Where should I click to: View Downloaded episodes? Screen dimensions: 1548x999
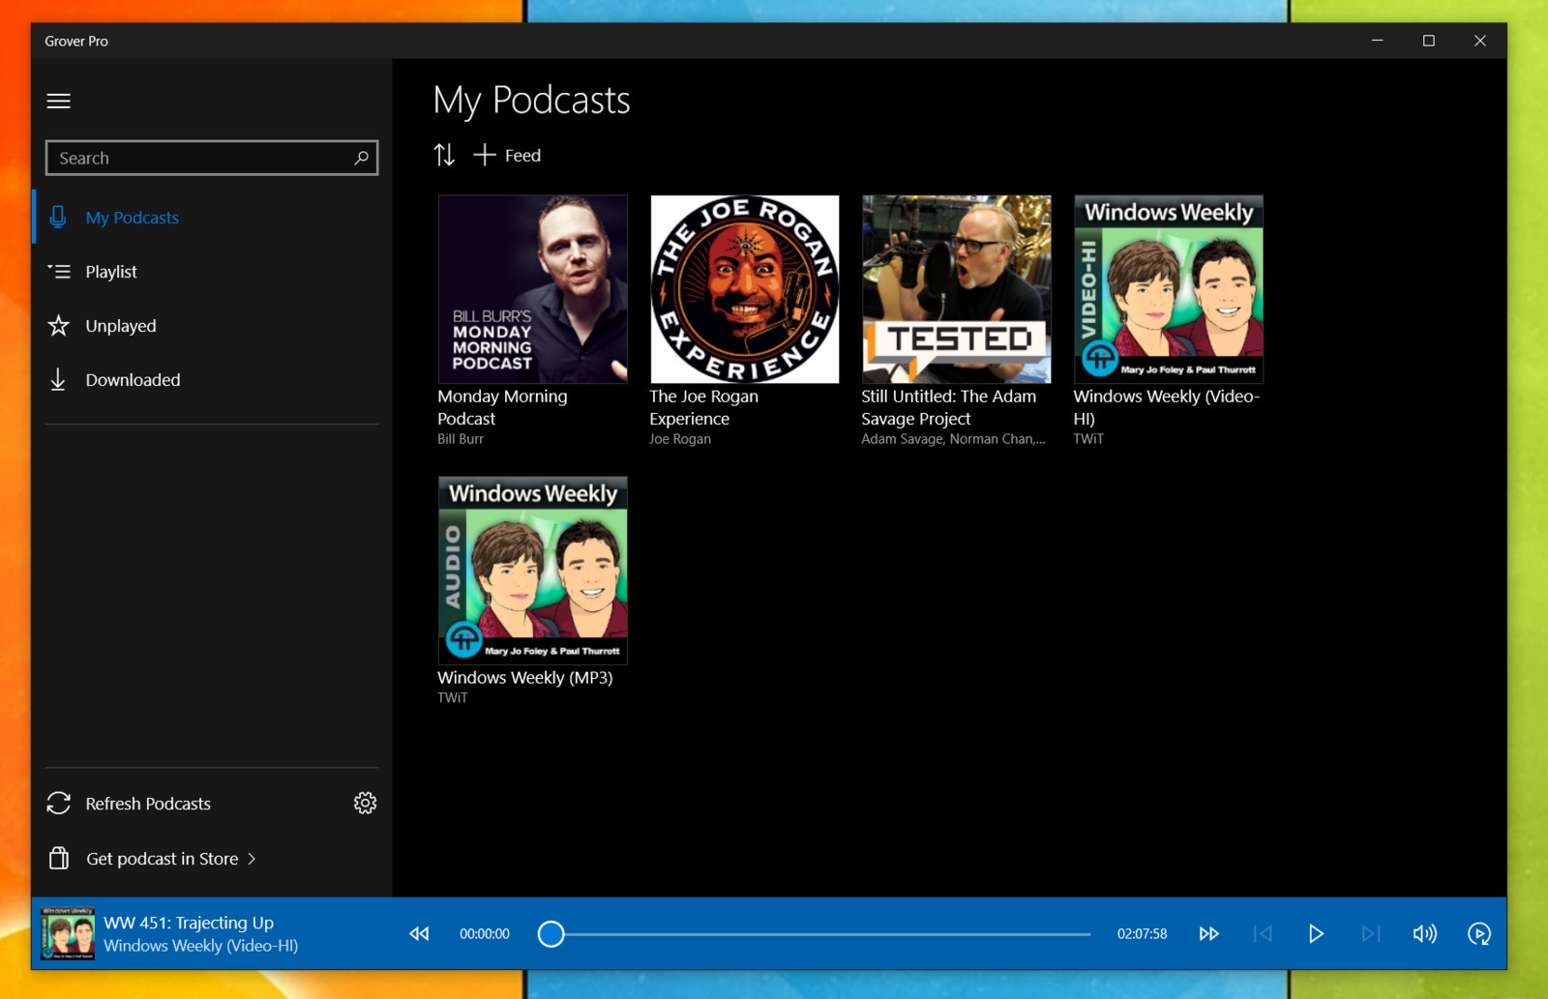pos(133,380)
